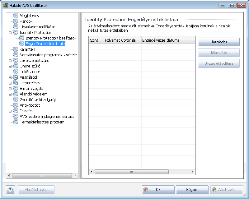
Task: Open help with the question mark button
Action: [x=10, y=190]
